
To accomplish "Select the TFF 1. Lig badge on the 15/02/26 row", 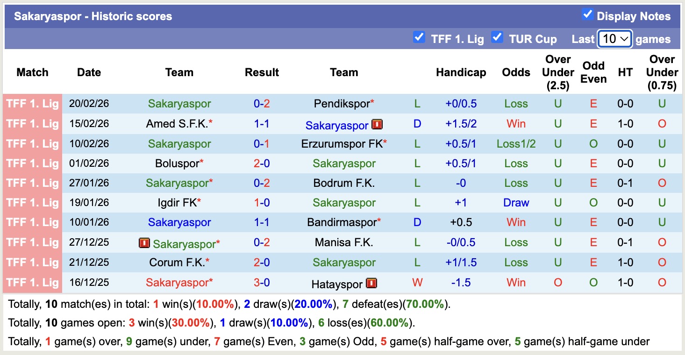I will [32, 124].
